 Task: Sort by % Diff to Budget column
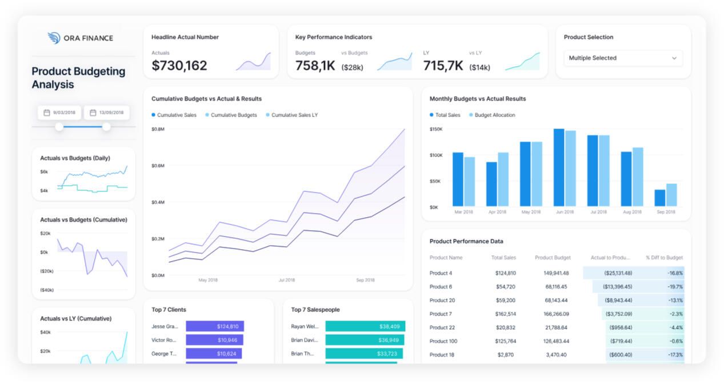point(664,258)
